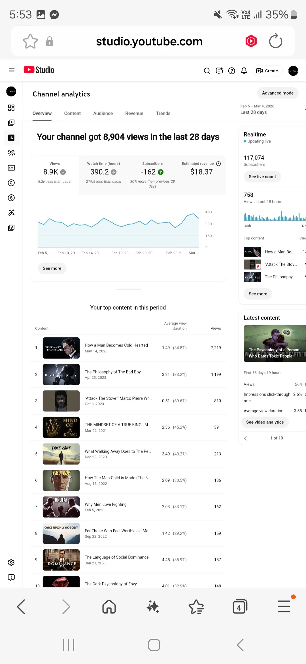Select the Analytics sidebar icon

click(11, 138)
